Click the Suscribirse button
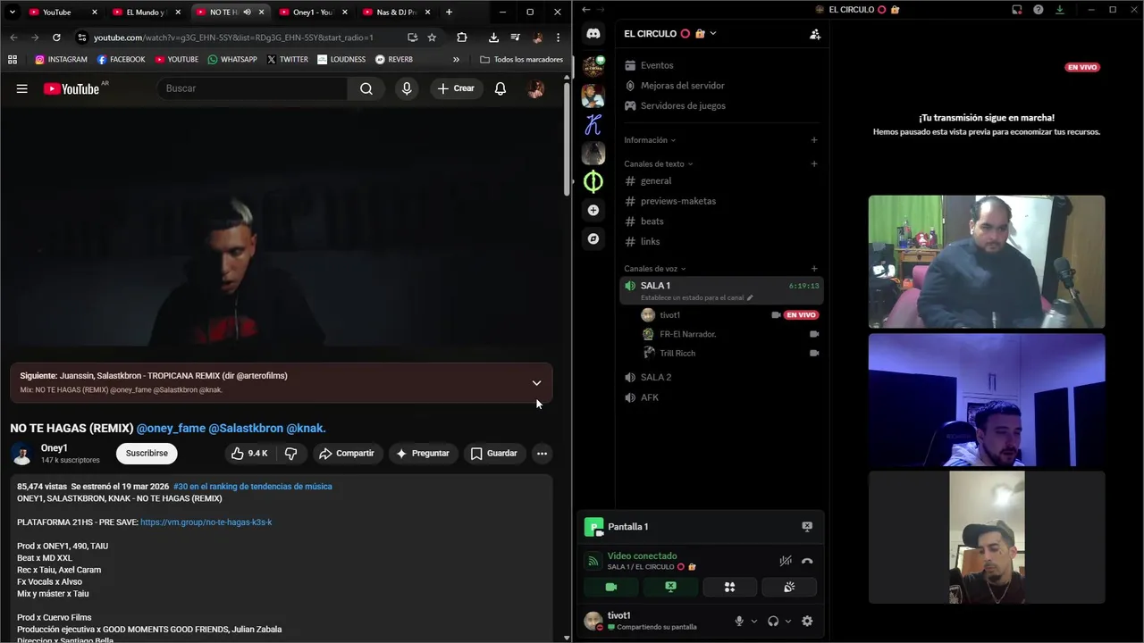This screenshot has height=643, width=1144. [147, 454]
